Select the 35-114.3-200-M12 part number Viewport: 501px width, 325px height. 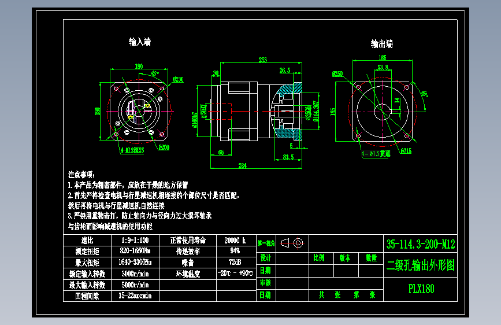[421, 245]
